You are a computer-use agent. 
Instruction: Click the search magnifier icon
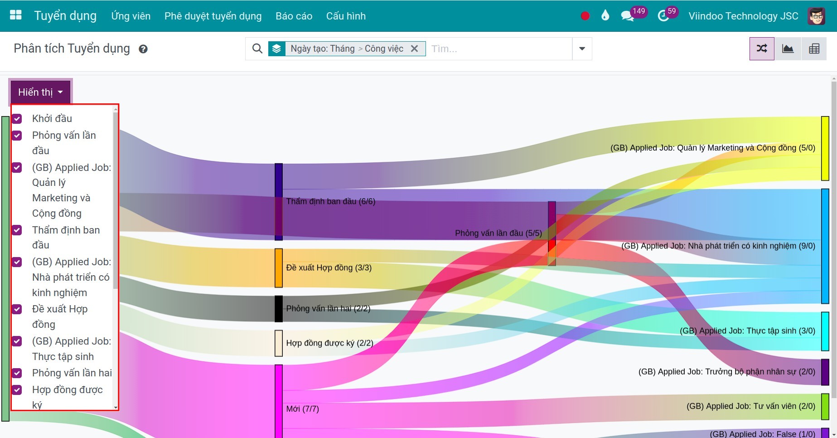tap(257, 49)
